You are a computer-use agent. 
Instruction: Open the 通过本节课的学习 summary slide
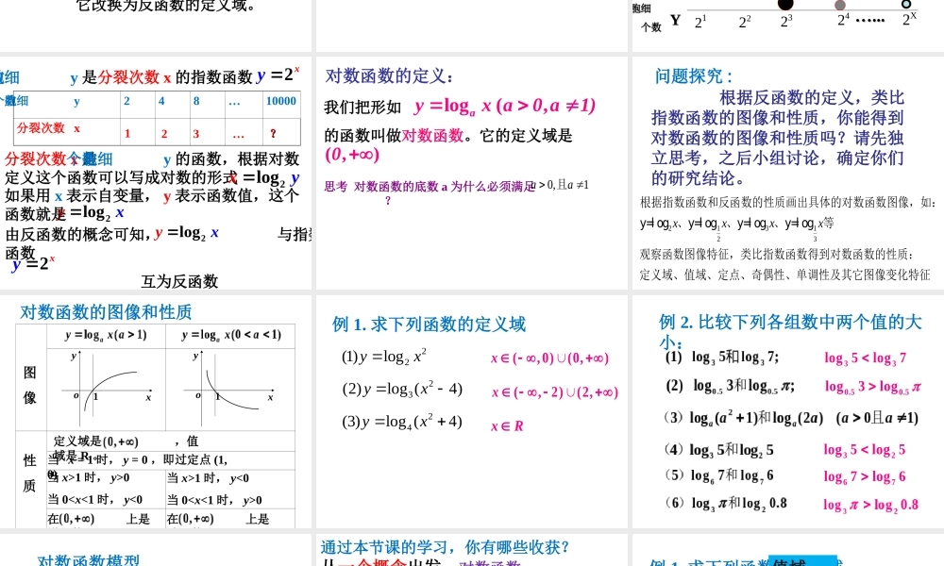pyautogui.click(x=471, y=550)
